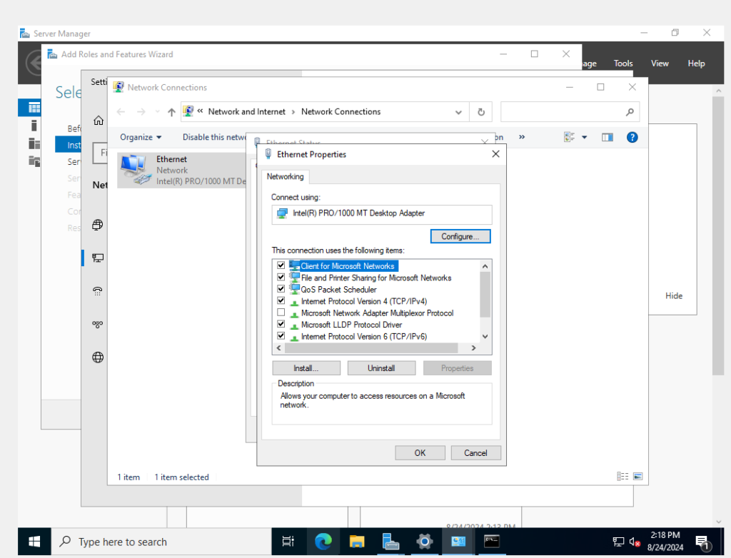Viewport: 731px width, 558px height.
Task: Toggle Internet Protocol Version 6 checkbox
Action: coord(281,335)
